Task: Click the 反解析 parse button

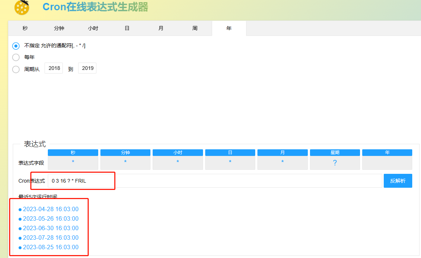Action: click(x=398, y=180)
